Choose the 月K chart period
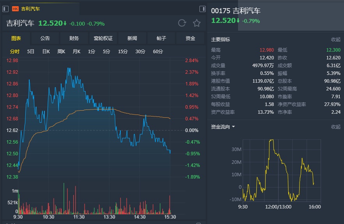Screen dimensions: 344x224 [76, 52]
